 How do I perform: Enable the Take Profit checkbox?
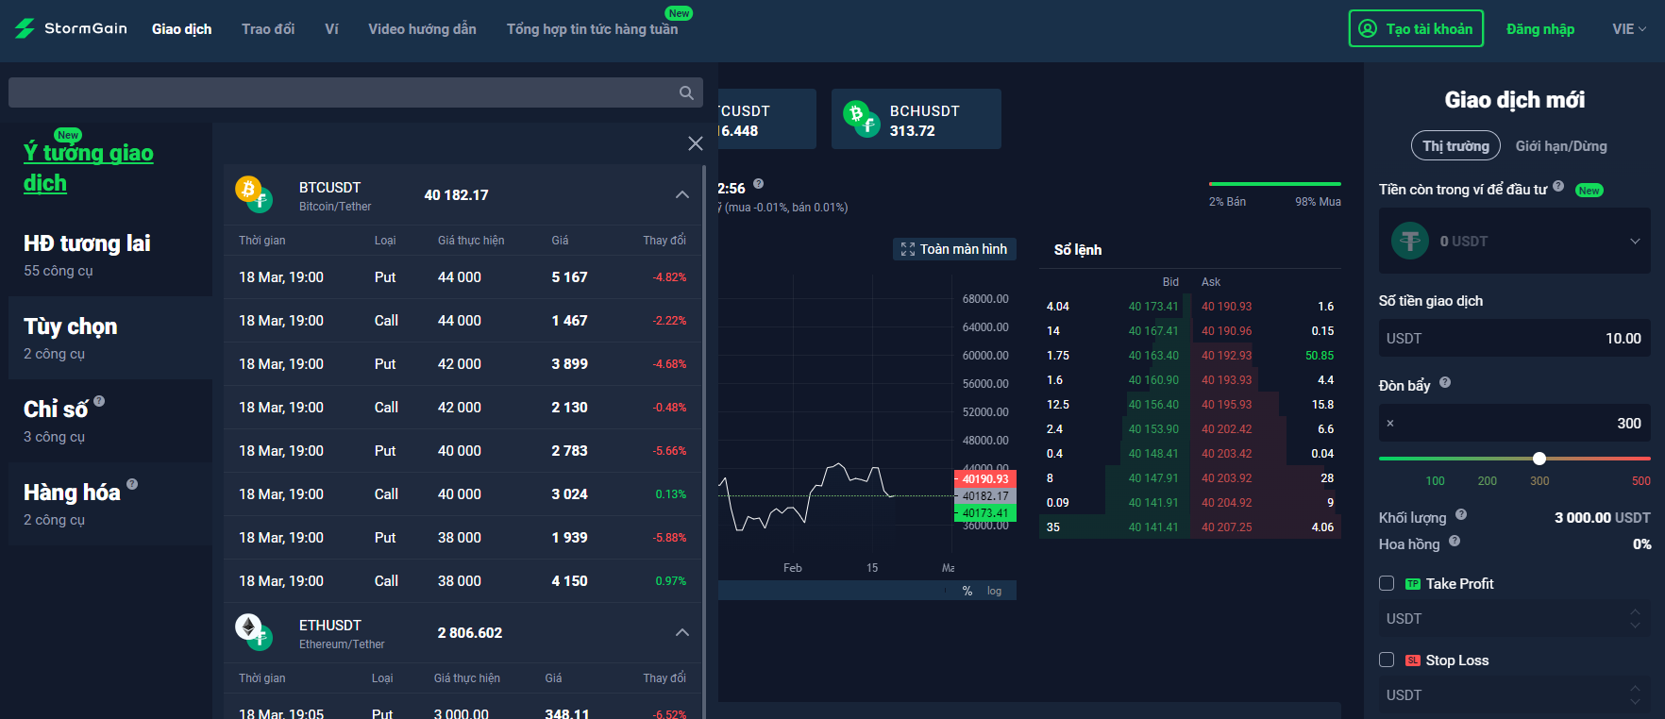1387,583
